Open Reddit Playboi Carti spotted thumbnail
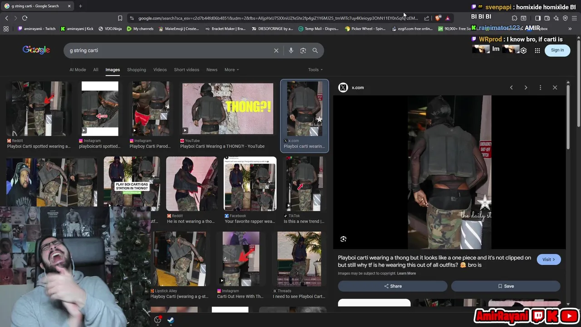 (39, 109)
